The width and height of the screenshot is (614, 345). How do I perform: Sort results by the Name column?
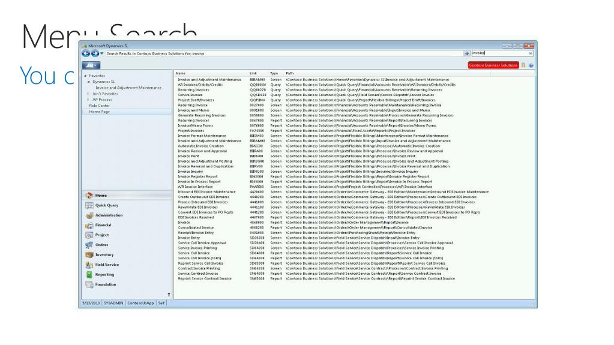(x=181, y=73)
